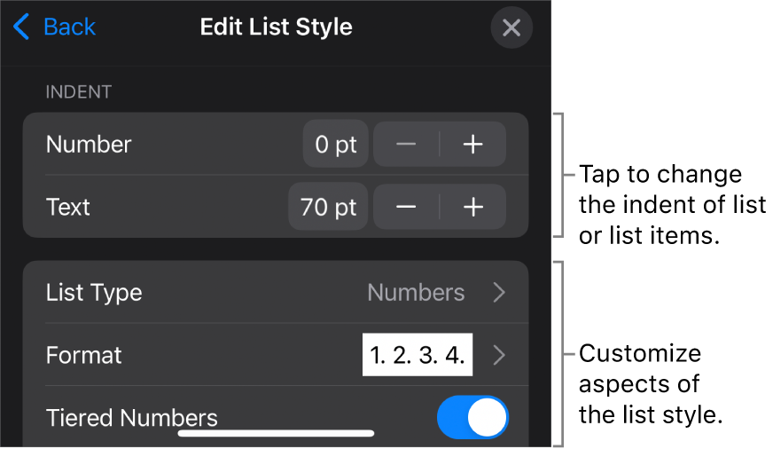Tap the home indicator bar
This screenshot has height=449, width=773.
point(276,434)
